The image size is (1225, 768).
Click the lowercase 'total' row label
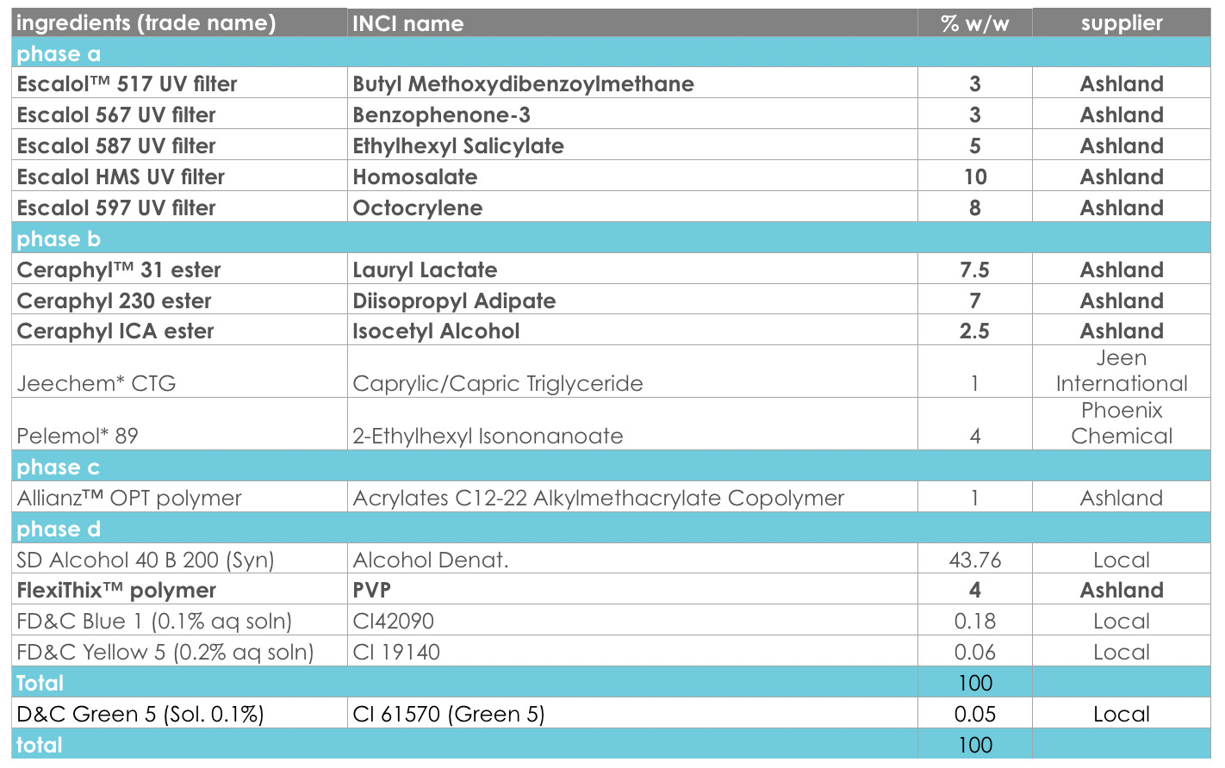pos(40,745)
